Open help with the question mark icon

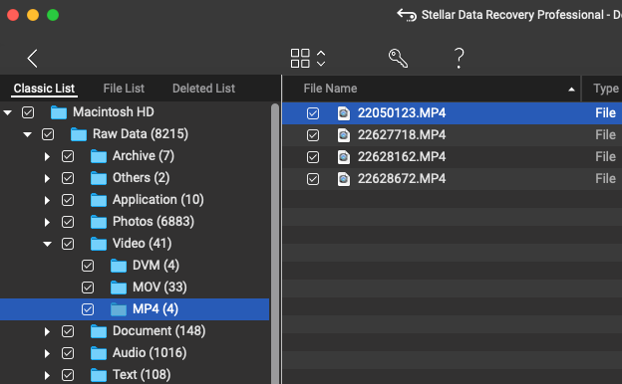pyautogui.click(x=459, y=58)
